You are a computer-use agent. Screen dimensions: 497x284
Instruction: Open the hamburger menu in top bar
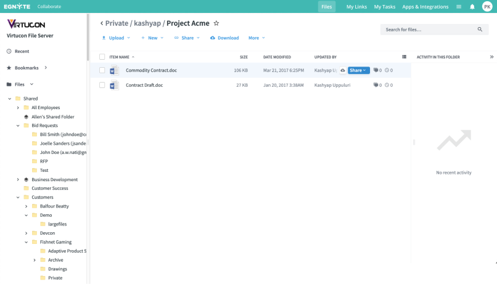459,7
